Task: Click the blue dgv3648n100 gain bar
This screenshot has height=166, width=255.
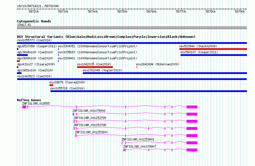Action: click(22, 55)
